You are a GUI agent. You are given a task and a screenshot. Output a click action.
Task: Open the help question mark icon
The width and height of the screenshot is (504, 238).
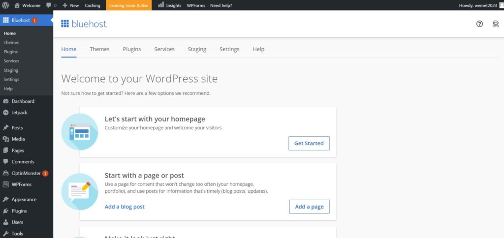[x=479, y=24]
